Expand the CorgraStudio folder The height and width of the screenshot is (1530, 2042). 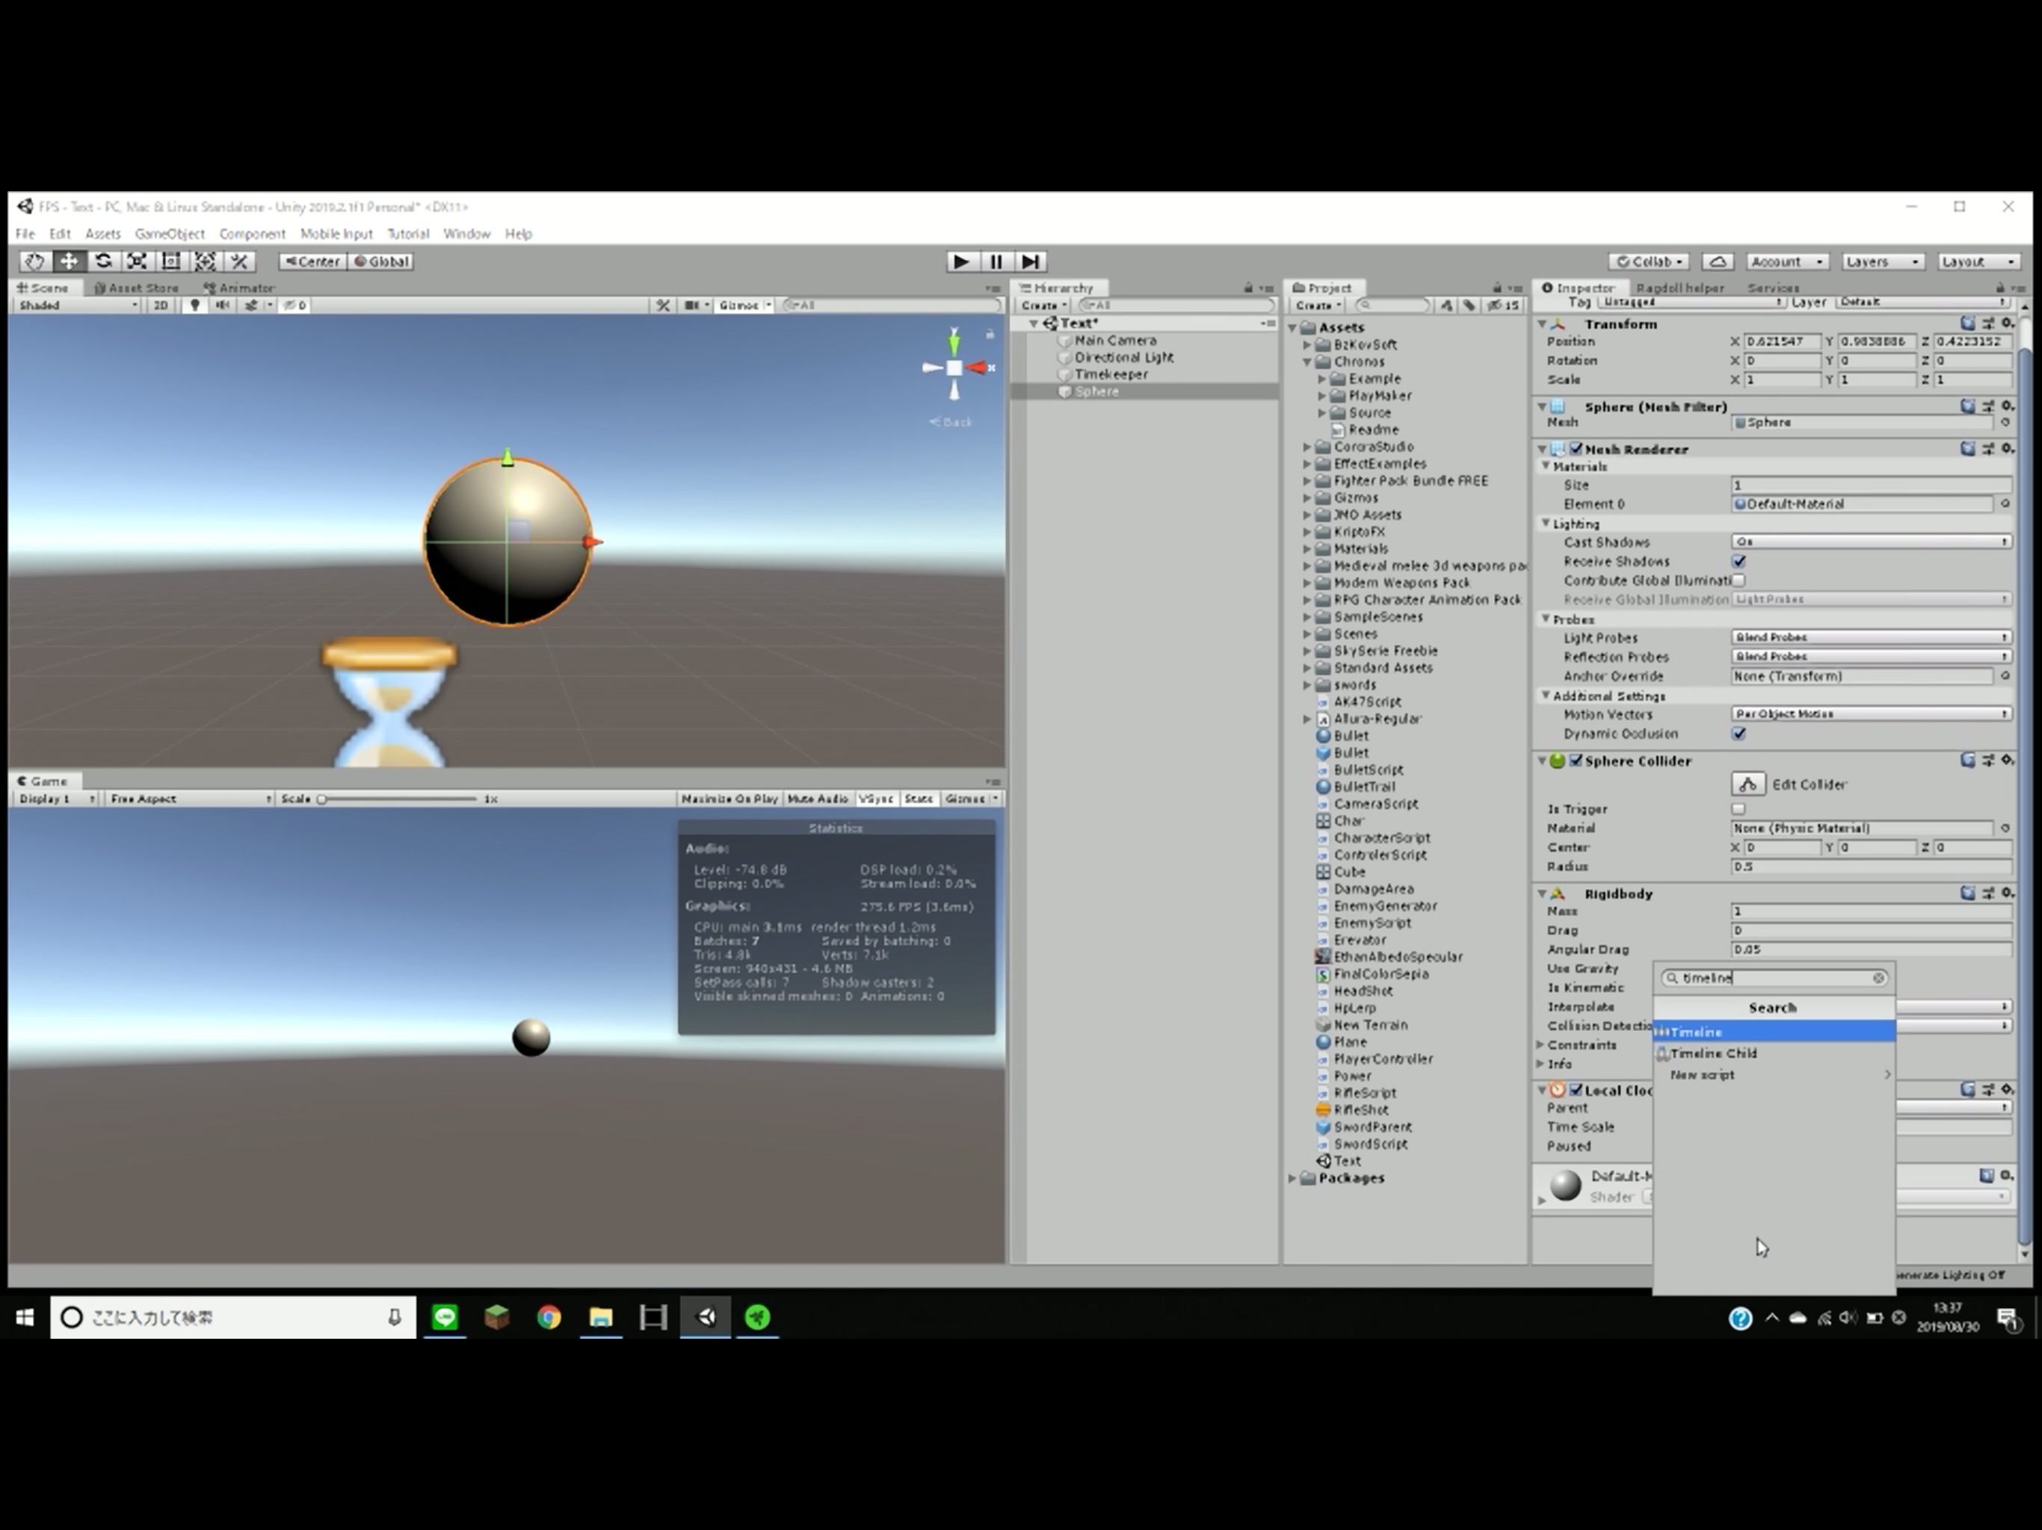coord(1307,447)
